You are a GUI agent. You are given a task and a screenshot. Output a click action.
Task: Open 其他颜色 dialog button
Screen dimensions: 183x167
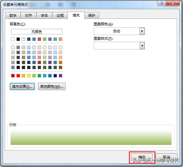(52, 87)
